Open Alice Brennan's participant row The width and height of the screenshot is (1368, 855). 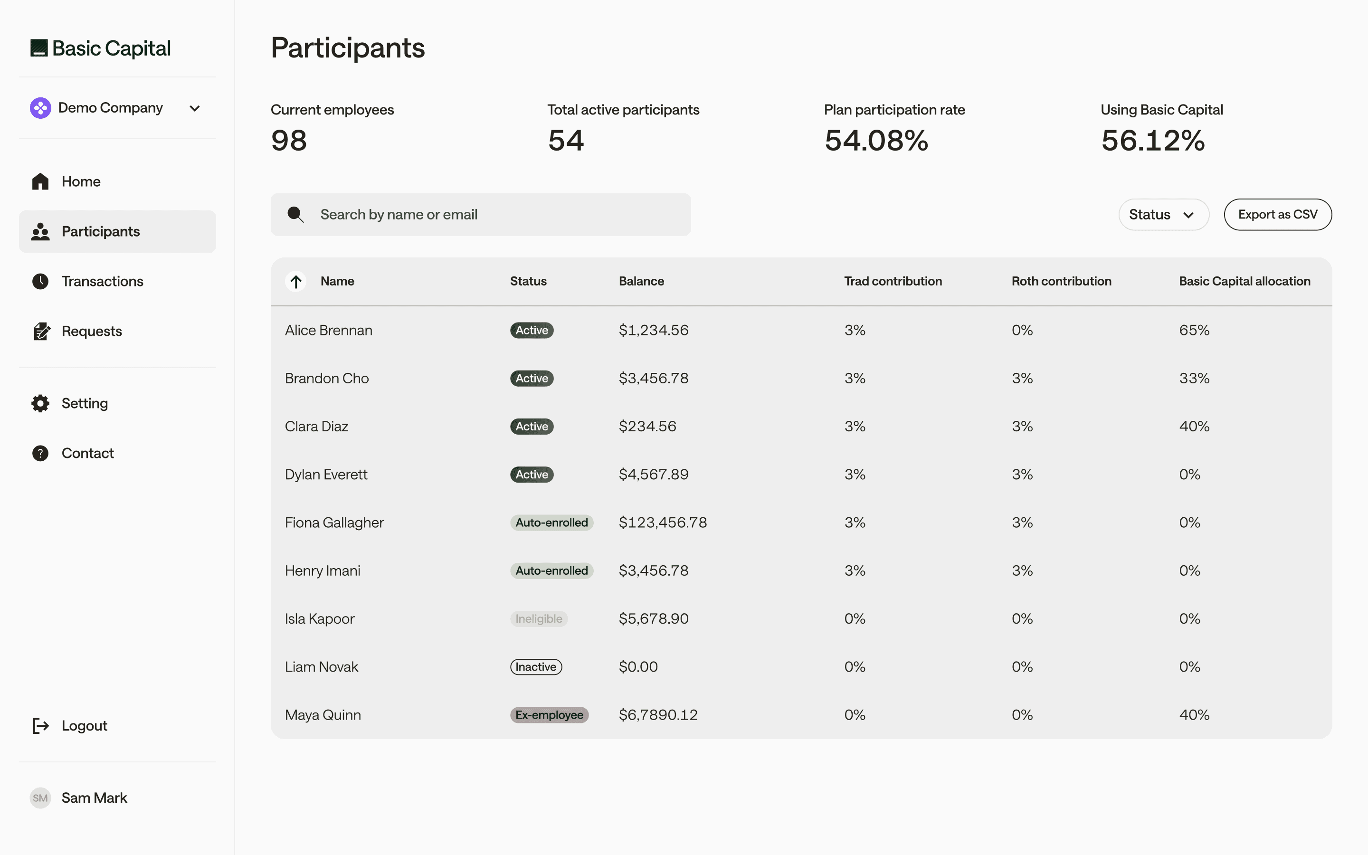coord(328,330)
